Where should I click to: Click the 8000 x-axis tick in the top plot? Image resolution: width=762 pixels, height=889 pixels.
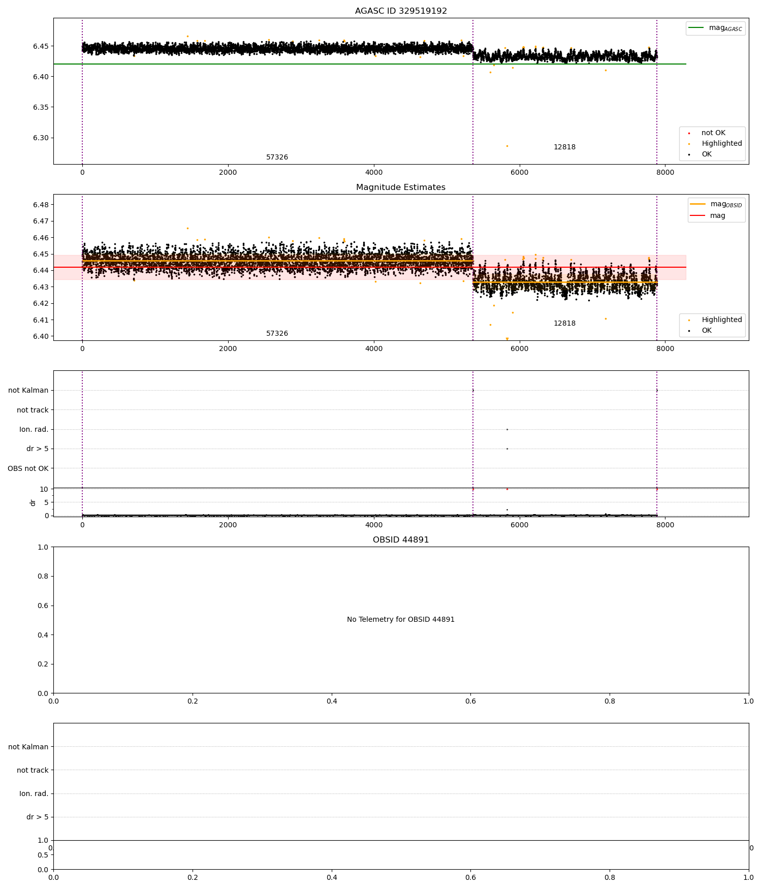click(665, 172)
